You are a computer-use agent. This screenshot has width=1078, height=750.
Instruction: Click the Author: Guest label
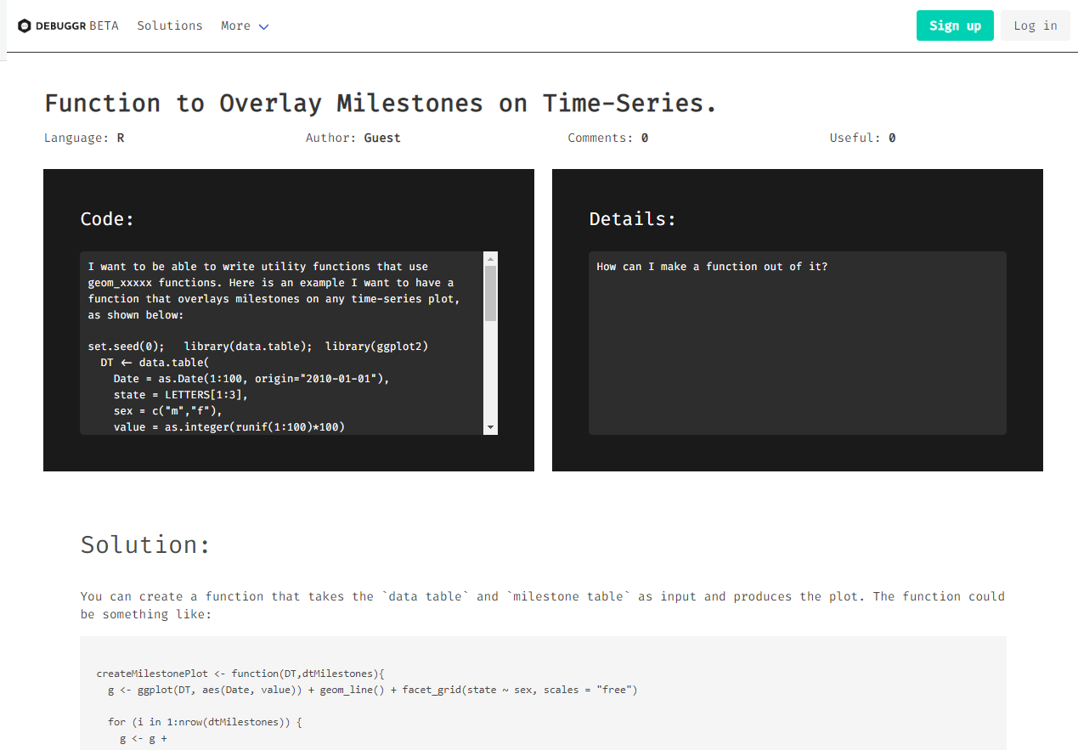(353, 137)
